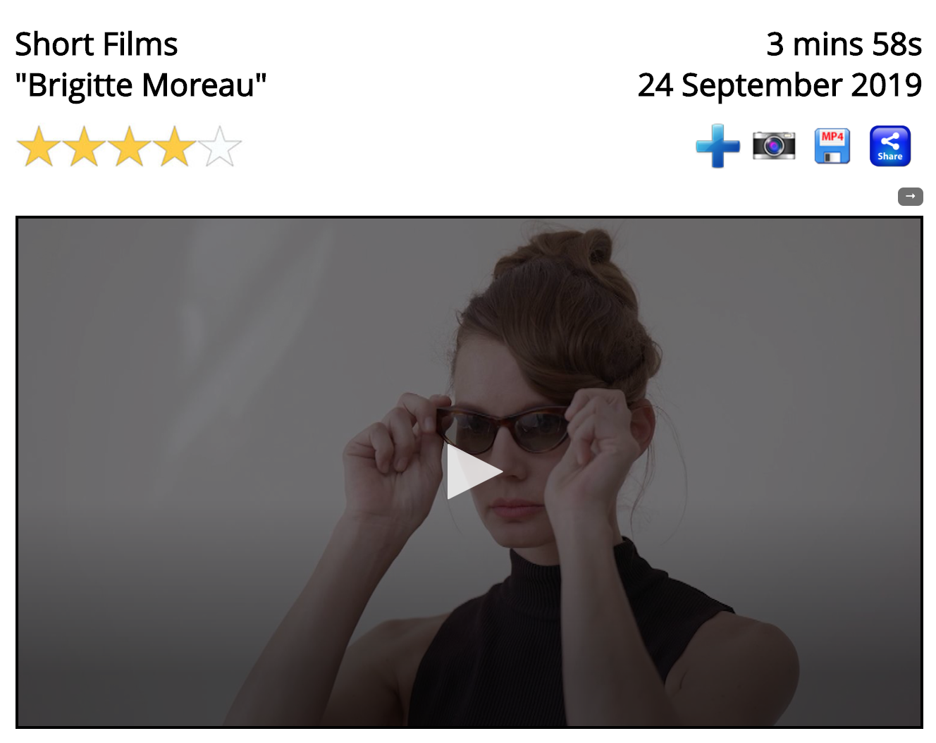The image size is (936, 743).
Task: Select the fourth gold star
Action: 175,147
